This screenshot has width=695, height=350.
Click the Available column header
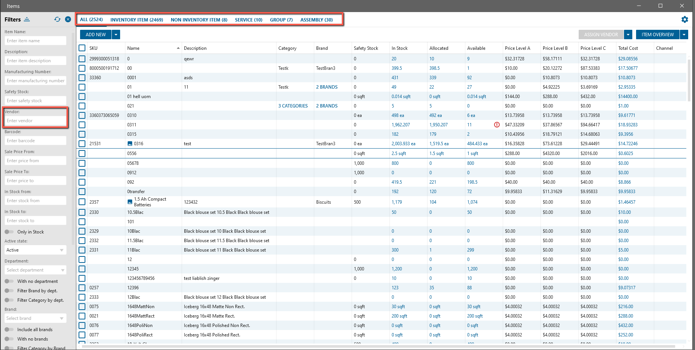[x=476, y=48]
